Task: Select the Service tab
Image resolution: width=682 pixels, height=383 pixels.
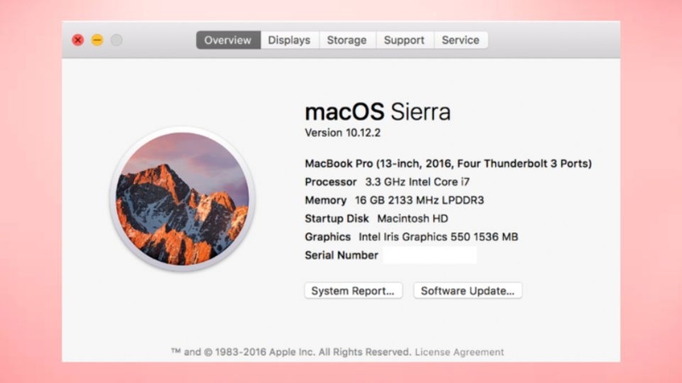Action: pos(460,40)
